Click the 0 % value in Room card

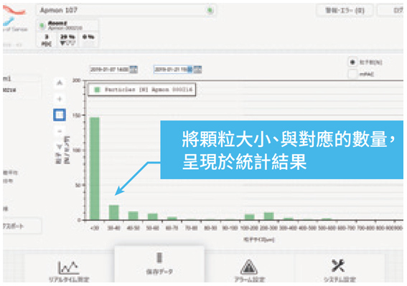click(x=88, y=37)
